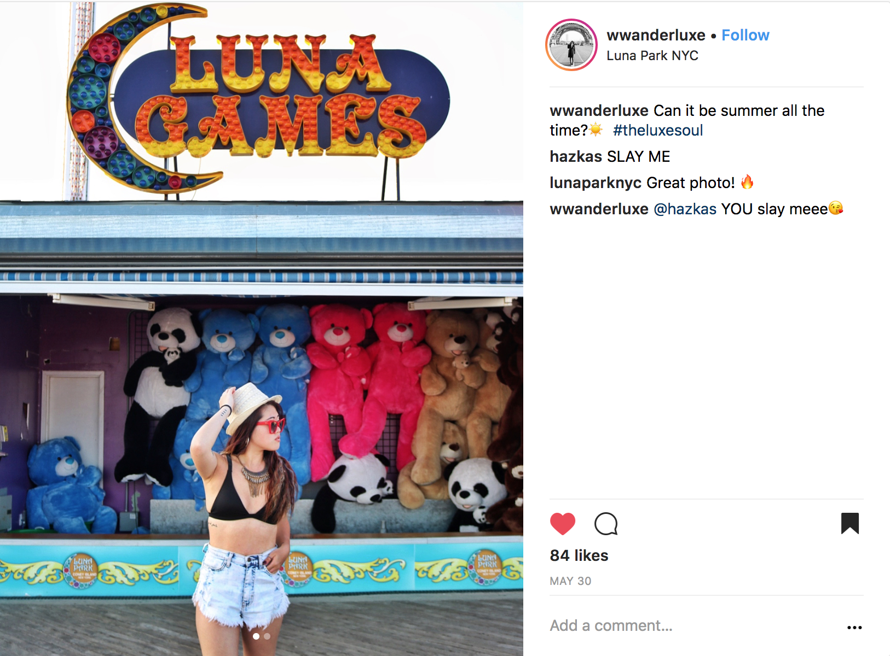Viewport: 890px width, 656px height.
Task: Open the MAY 30 post date
Action: (x=570, y=581)
